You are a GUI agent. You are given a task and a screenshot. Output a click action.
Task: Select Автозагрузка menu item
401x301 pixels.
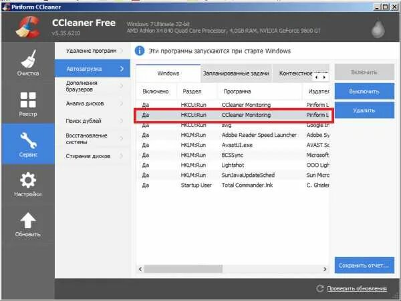click(x=93, y=69)
